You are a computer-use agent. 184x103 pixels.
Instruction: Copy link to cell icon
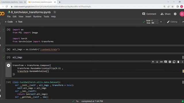coord(161,62)
